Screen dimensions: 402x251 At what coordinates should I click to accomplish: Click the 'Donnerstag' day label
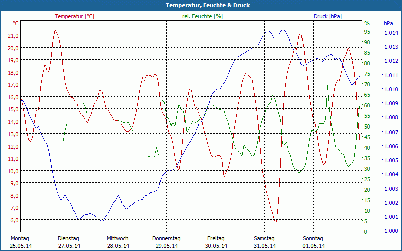point(166,239)
